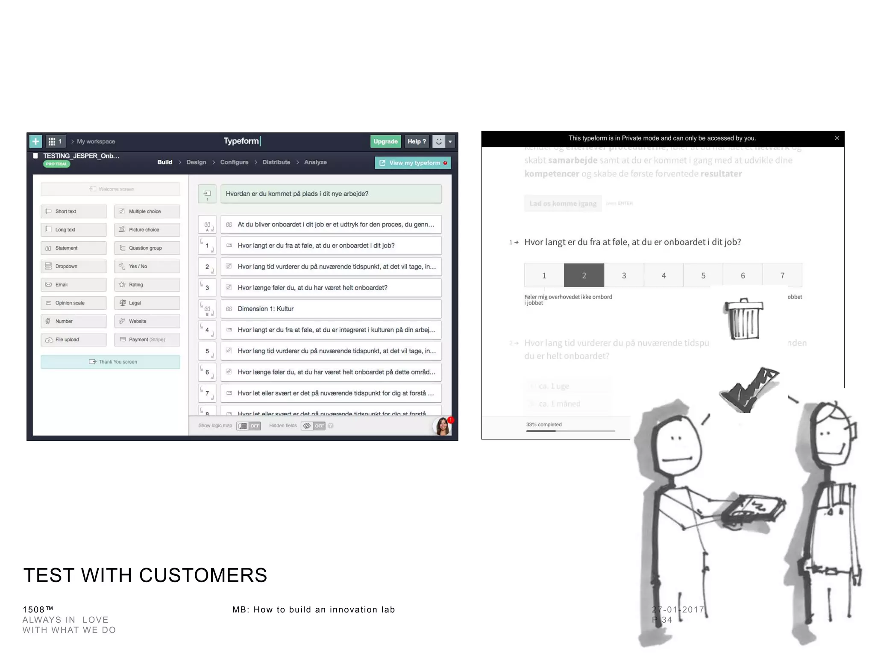
Task: Click the number 2 handle of question 2
Action: point(207,267)
